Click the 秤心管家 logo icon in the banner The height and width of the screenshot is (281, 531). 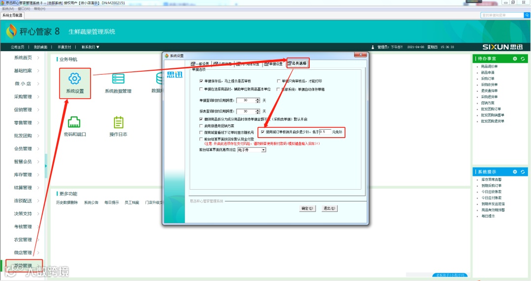click(x=11, y=31)
